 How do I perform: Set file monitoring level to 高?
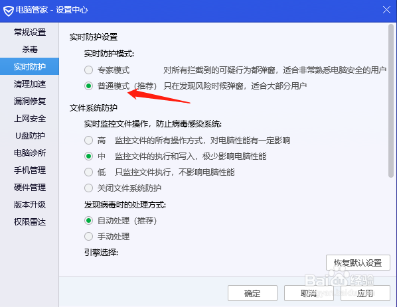(x=88, y=140)
